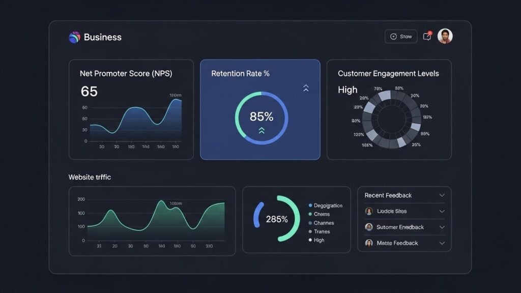Click the user avatar next to Recent Feedback heading
This screenshot has width=521, height=293.
[x=368, y=211]
